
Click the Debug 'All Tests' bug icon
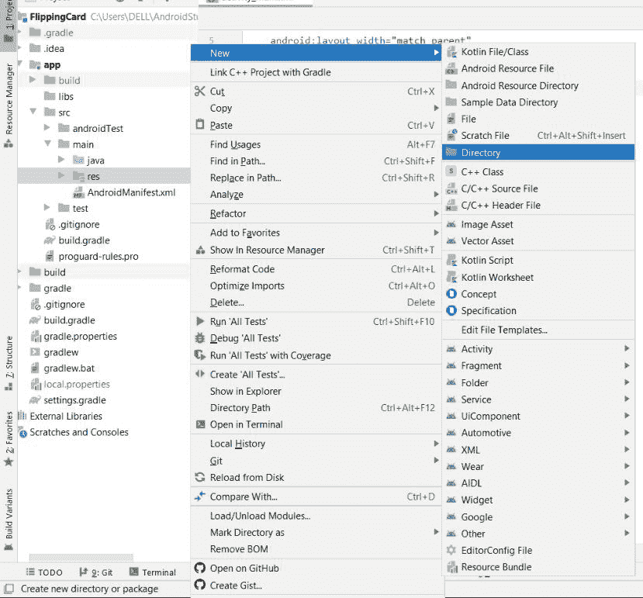pyautogui.click(x=200, y=338)
